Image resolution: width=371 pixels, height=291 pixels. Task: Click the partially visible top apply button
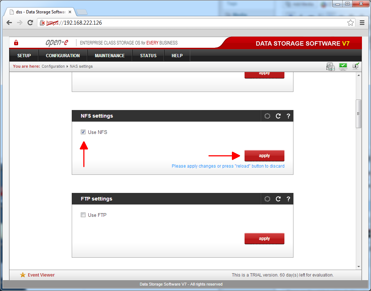click(x=264, y=75)
